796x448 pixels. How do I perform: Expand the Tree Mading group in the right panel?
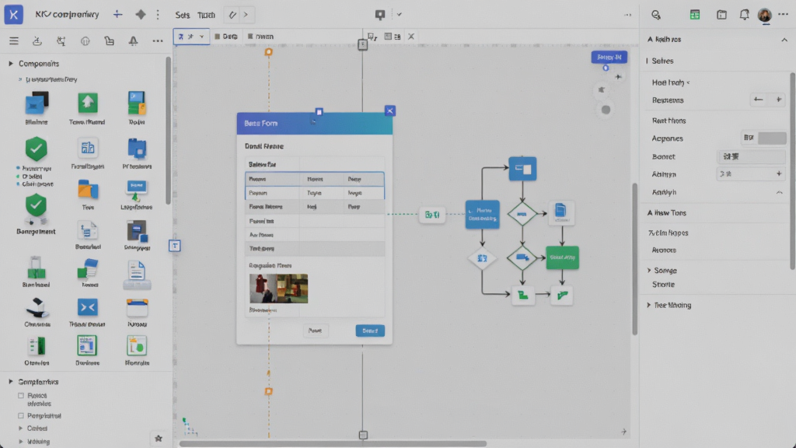[649, 305]
